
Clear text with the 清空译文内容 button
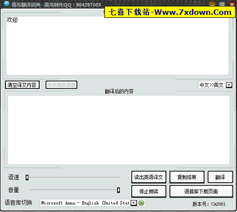(x=22, y=85)
